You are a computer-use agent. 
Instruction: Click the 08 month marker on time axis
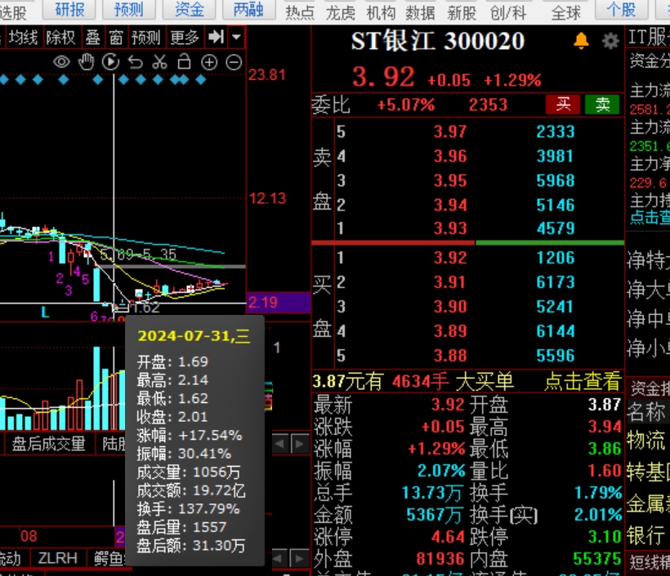coord(29,536)
